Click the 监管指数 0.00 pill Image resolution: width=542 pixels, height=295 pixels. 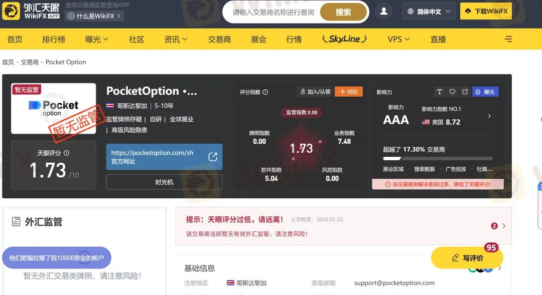tap(302, 113)
